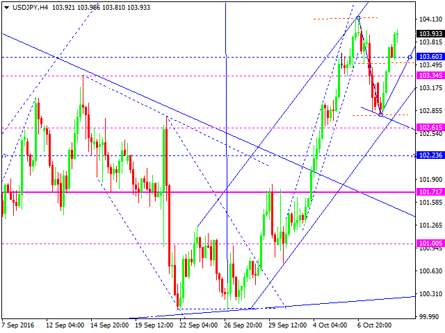This screenshot has width=445, height=333.
Task: Select the thick magenta horizontal line at 101.717
Action: coord(209,192)
